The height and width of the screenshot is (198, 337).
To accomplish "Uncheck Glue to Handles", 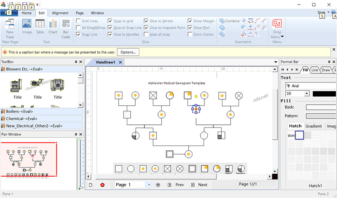I will pos(110,34).
